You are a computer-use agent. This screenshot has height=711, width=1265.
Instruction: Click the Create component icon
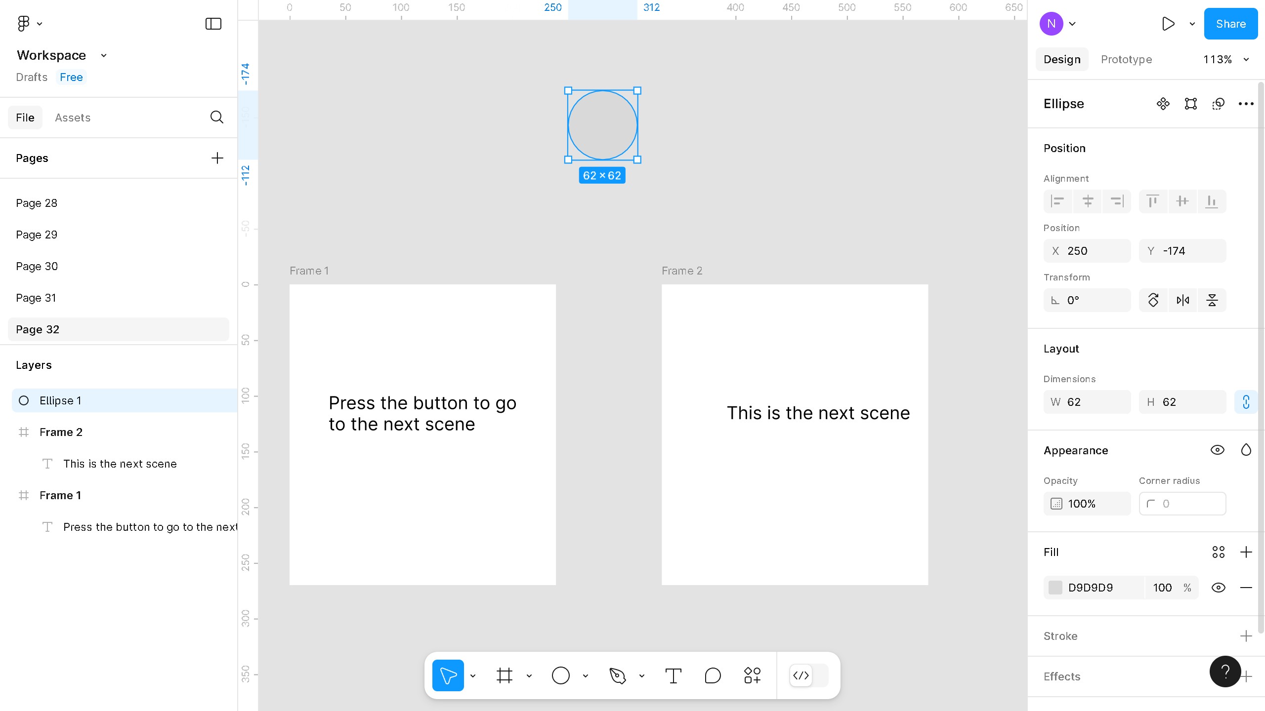[x=1163, y=104]
